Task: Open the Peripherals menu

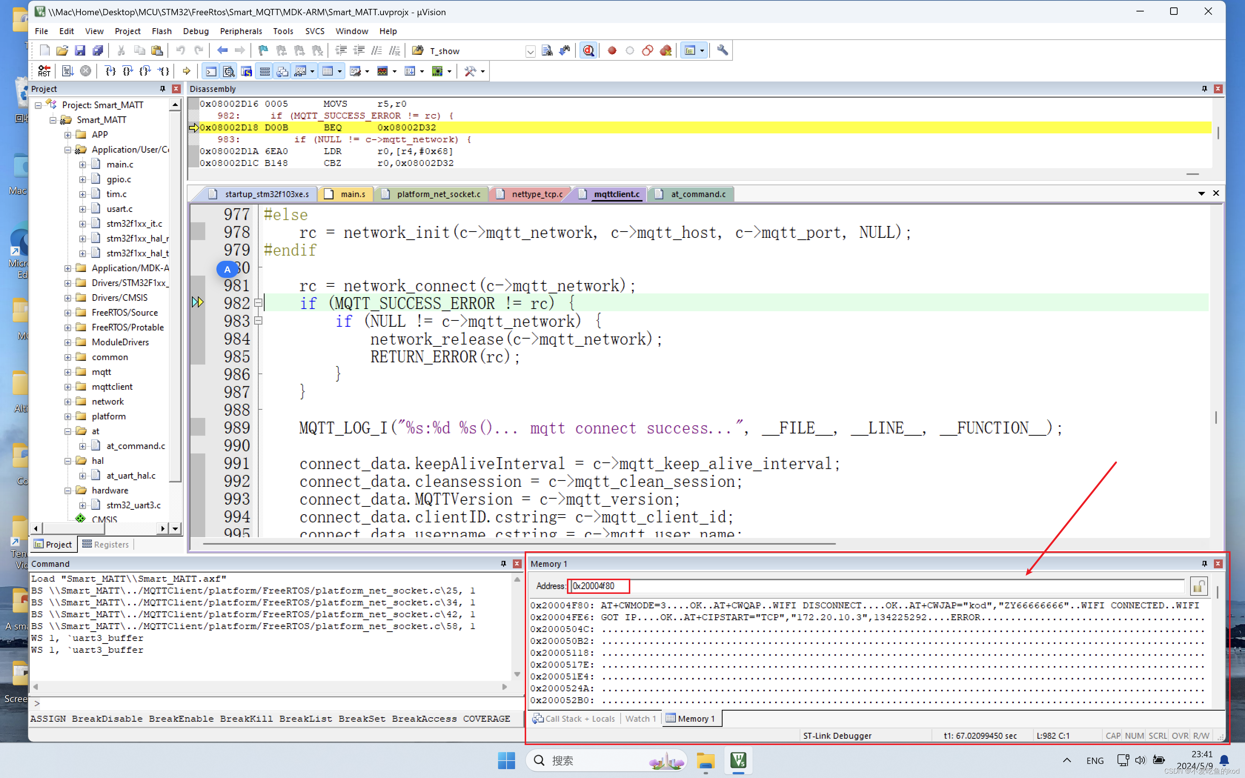Action: [241, 31]
